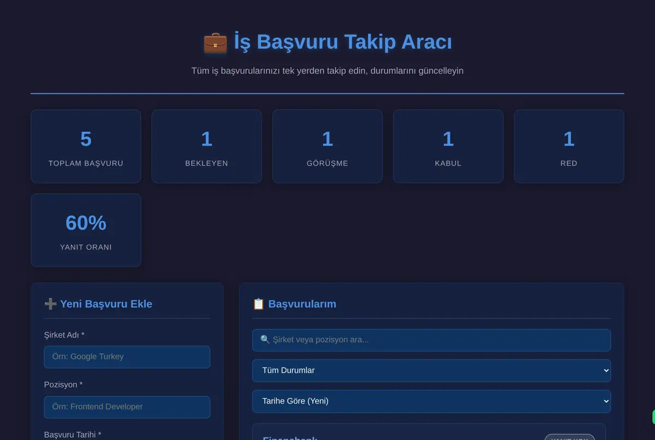Click the Şirket Adı input field
The width and height of the screenshot is (655, 440).
click(x=127, y=357)
